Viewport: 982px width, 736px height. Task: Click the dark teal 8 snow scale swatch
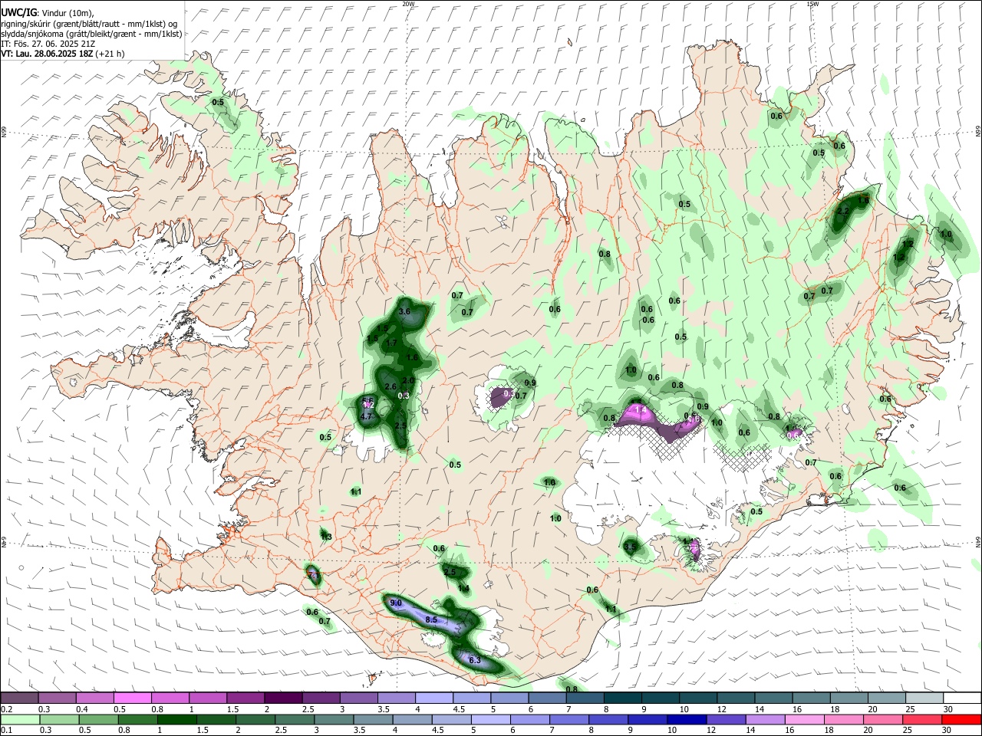coord(622,698)
